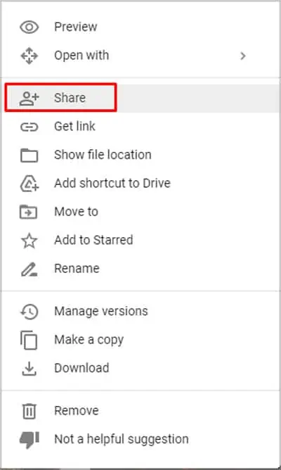
Task: Select the Get link option
Action: click(x=140, y=127)
